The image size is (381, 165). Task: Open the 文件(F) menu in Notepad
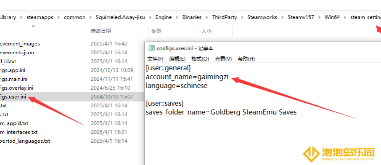pyautogui.click(x=155, y=59)
